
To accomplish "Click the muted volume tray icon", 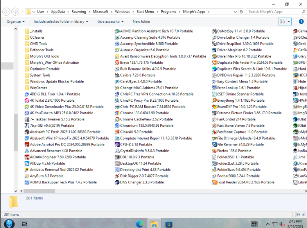I will point(282,224).
